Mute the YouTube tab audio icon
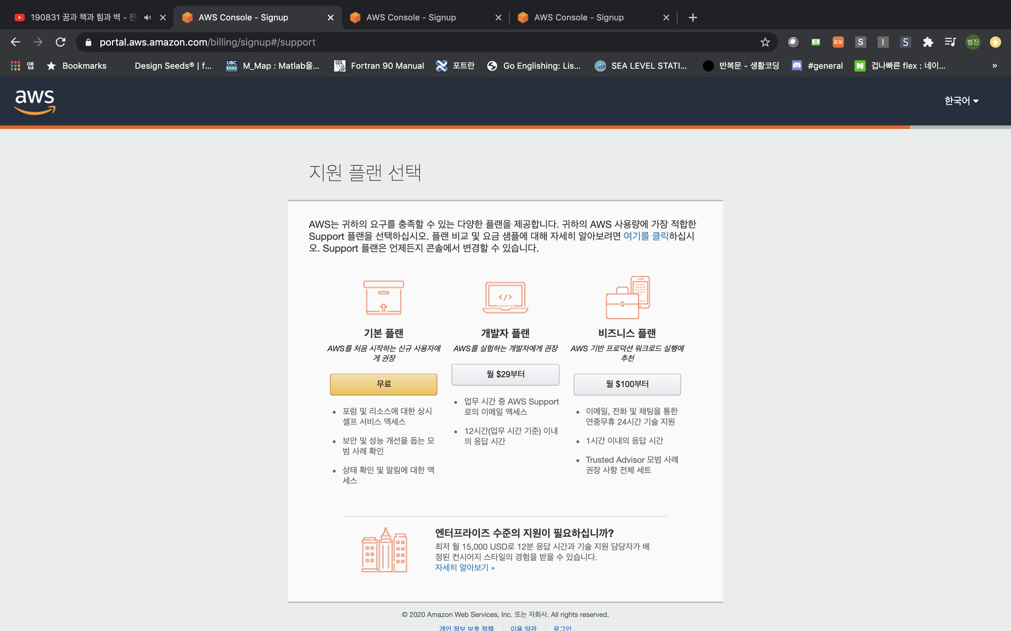The image size is (1011, 631). coord(147,18)
